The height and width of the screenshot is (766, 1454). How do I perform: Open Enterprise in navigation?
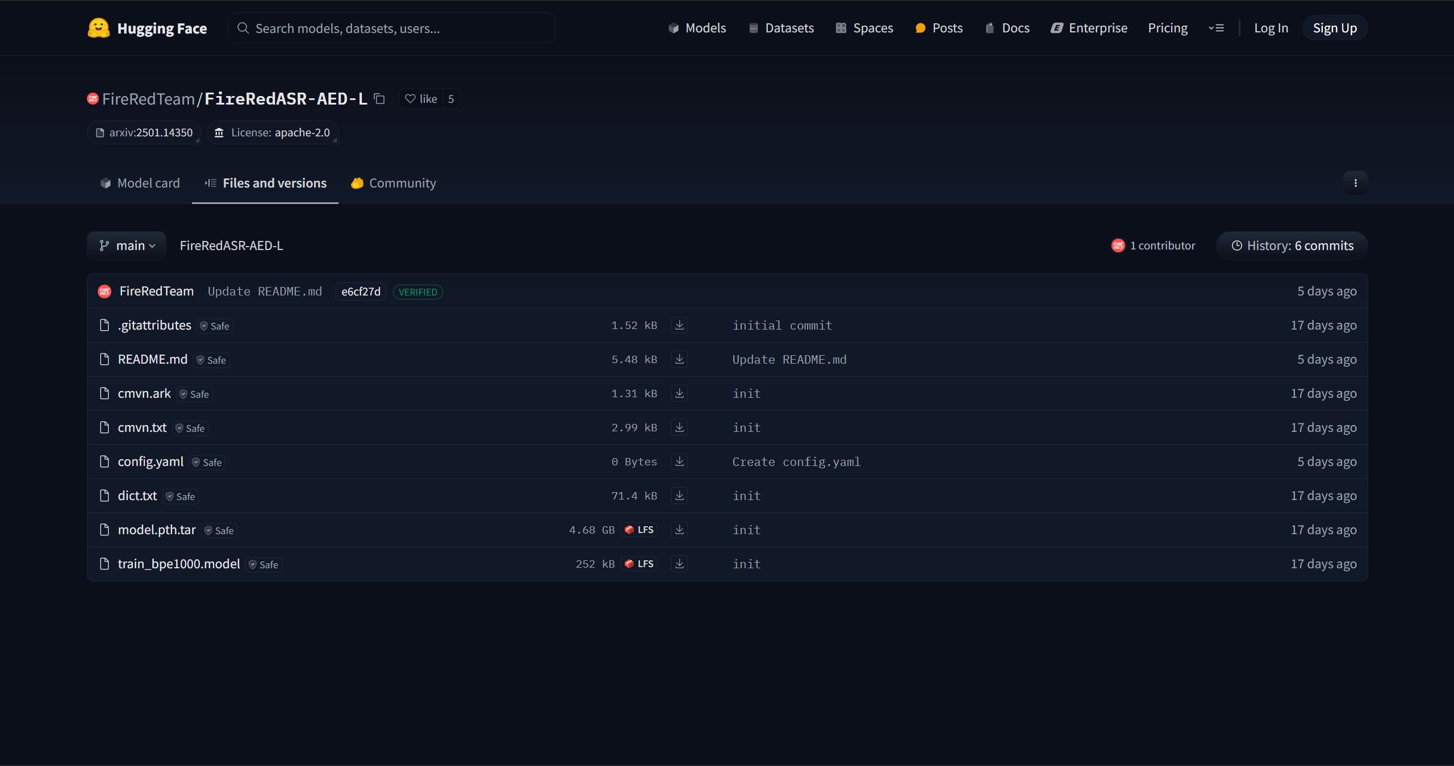click(x=1089, y=28)
